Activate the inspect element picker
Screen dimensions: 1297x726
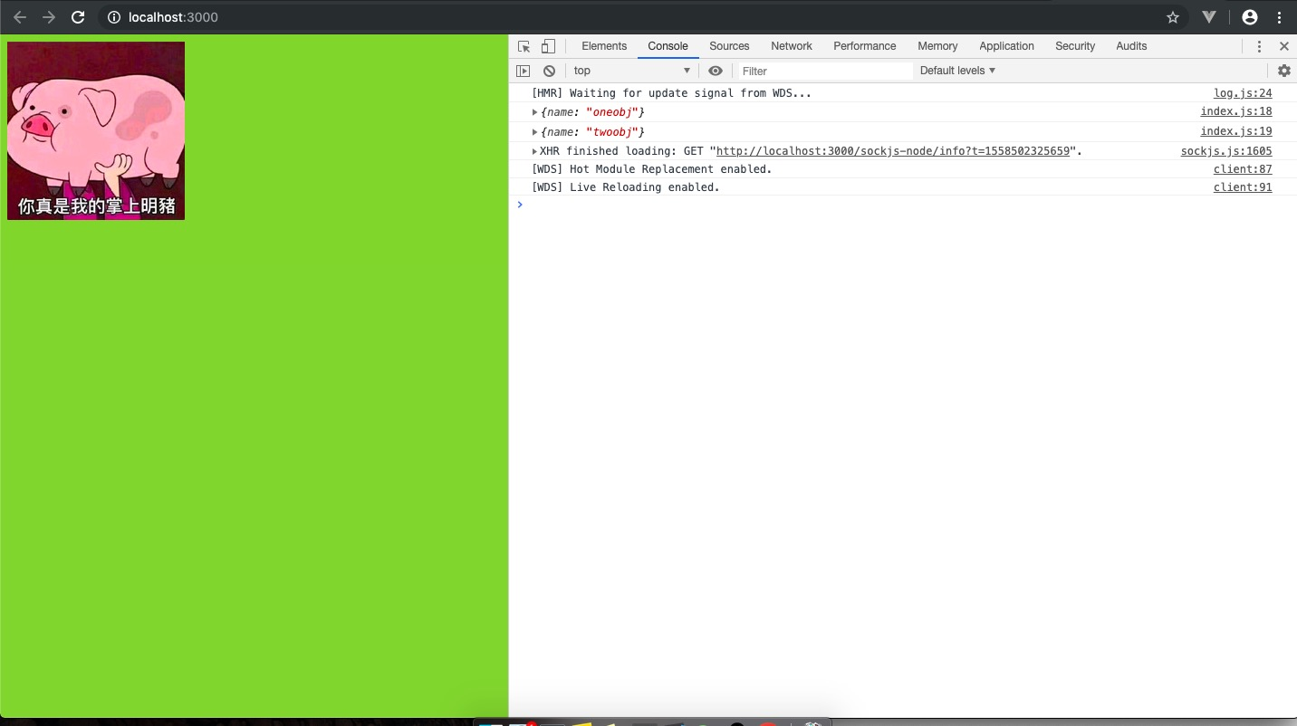(x=524, y=46)
